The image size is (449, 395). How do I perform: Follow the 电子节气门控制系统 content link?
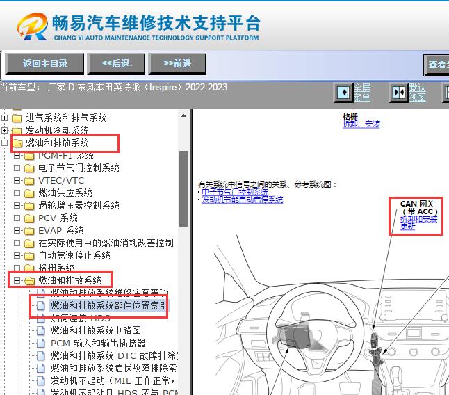tap(235, 192)
